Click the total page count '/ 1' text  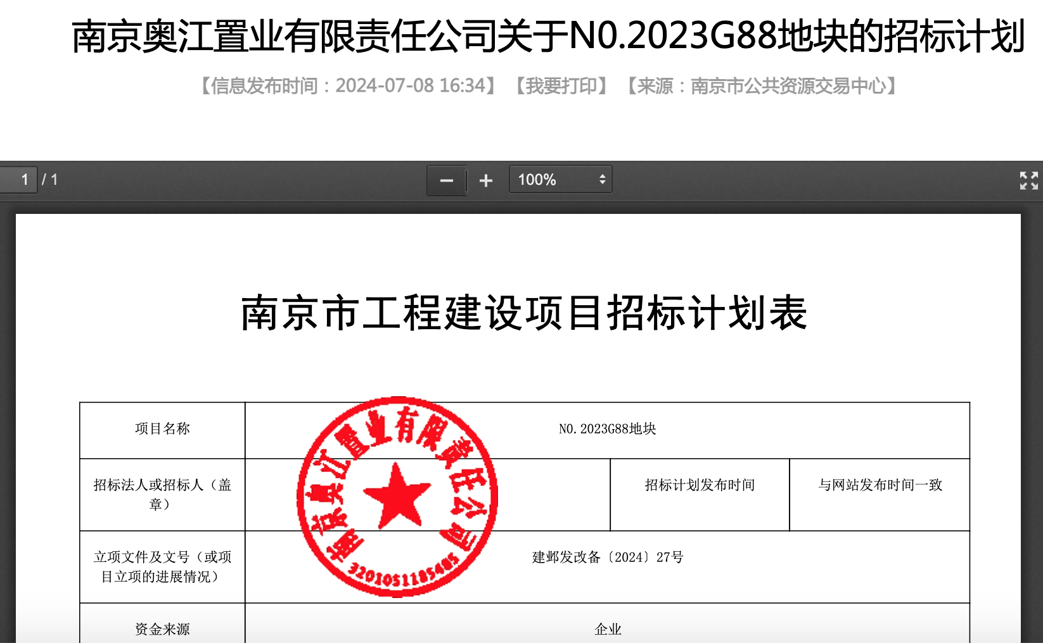click(x=50, y=180)
